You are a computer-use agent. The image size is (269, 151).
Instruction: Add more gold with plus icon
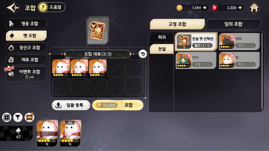pyautogui.click(x=205, y=8)
